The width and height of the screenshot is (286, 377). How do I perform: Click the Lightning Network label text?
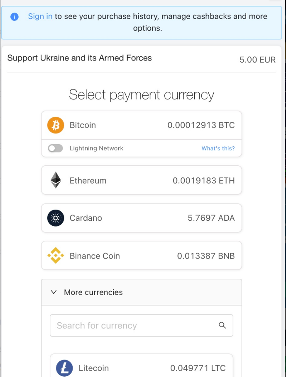[96, 148]
